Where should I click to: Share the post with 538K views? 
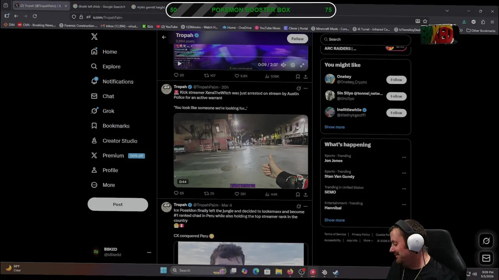[305, 76]
